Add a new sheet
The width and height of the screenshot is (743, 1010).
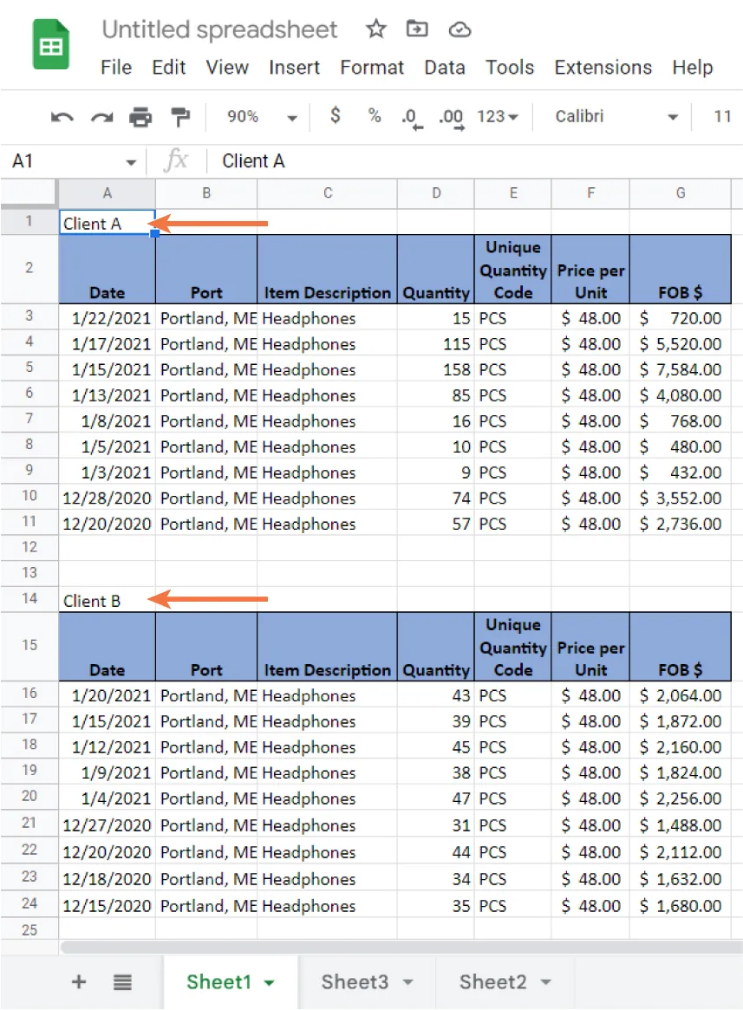(x=78, y=981)
